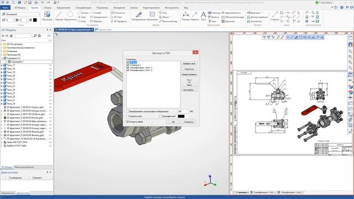Open the Измерение ribbon tab
The image size is (354, 199).
119,8
